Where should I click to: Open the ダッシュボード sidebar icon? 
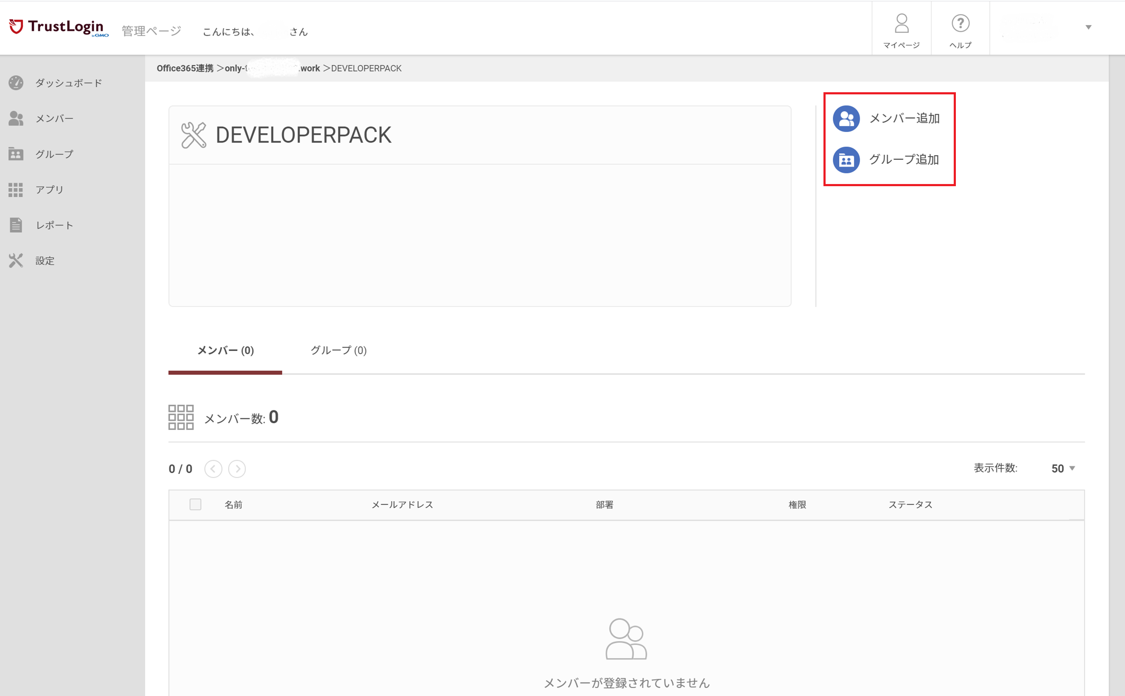[16, 83]
